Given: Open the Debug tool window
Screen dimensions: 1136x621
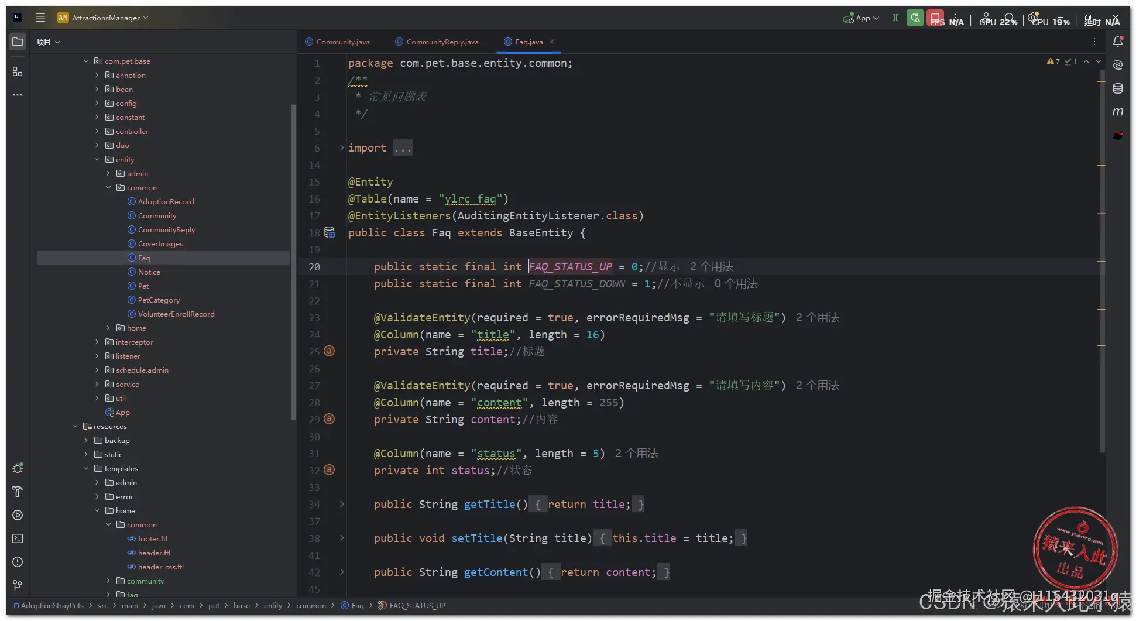Looking at the screenshot, I should pyautogui.click(x=18, y=468).
